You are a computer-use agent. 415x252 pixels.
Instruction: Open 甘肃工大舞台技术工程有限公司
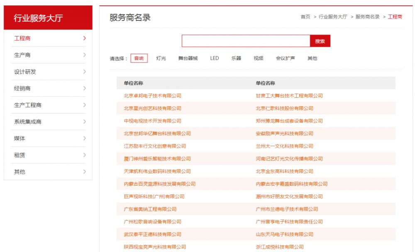point(289,96)
